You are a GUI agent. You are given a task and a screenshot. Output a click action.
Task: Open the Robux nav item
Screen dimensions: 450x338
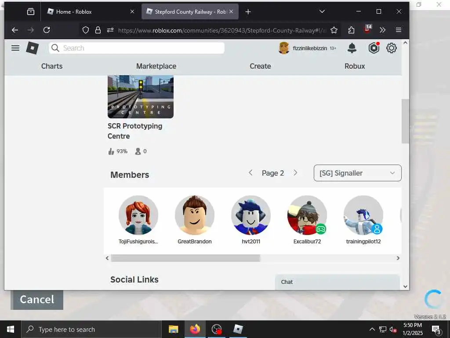355,66
